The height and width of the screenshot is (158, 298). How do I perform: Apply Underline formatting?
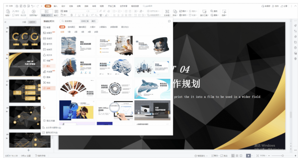[x=79, y=15]
